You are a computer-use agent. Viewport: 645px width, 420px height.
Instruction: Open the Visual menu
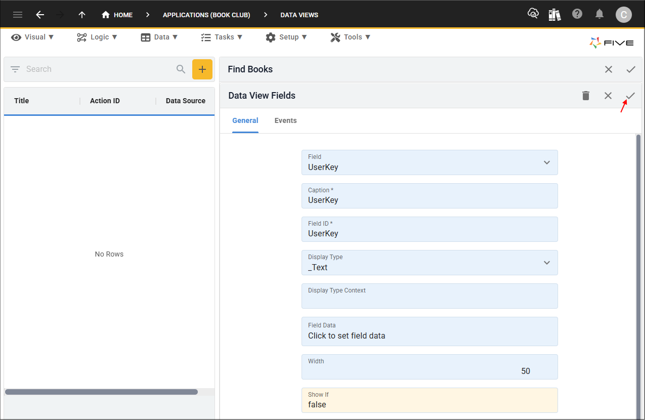click(33, 37)
